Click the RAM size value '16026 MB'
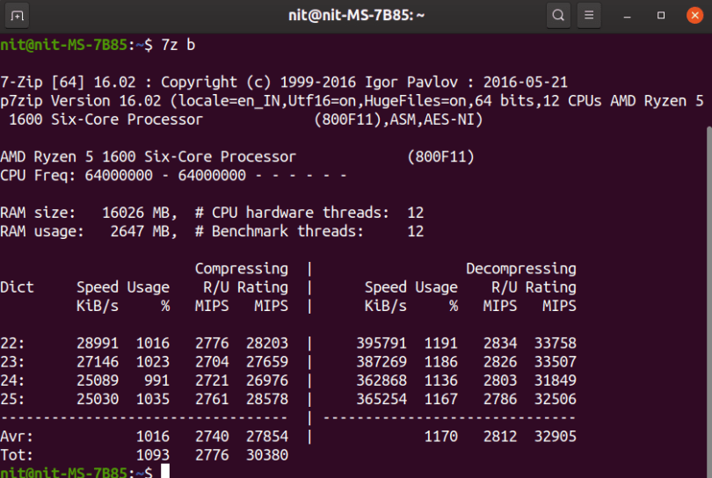The height and width of the screenshot is (478, 712). click(135, 213)
